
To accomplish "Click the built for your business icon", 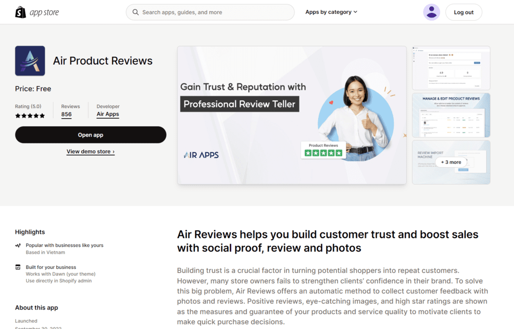I will 18,267.
